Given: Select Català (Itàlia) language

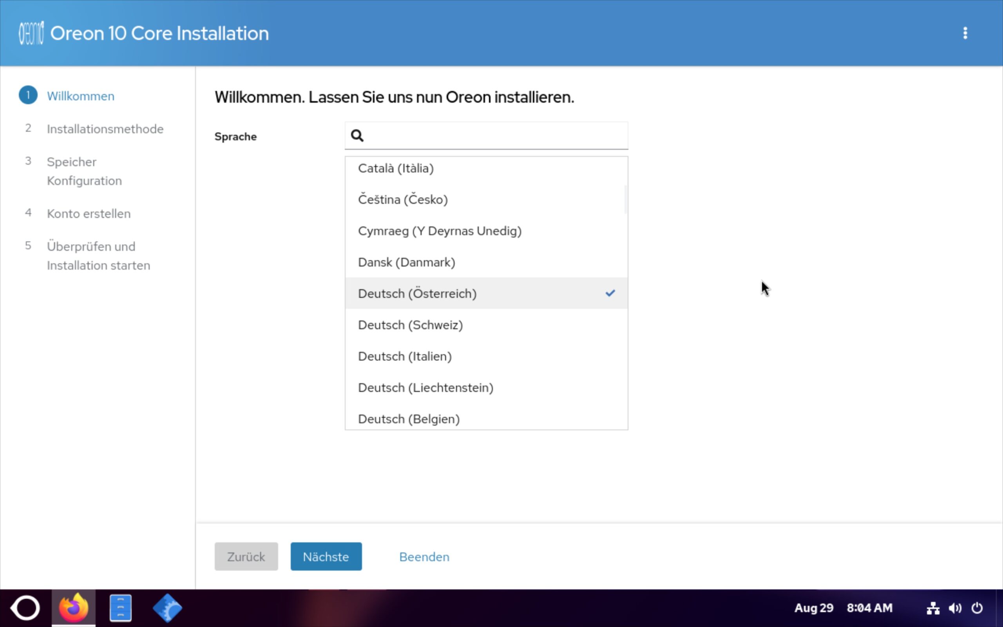Looking at the screenshot, I should tap(486, 169).
